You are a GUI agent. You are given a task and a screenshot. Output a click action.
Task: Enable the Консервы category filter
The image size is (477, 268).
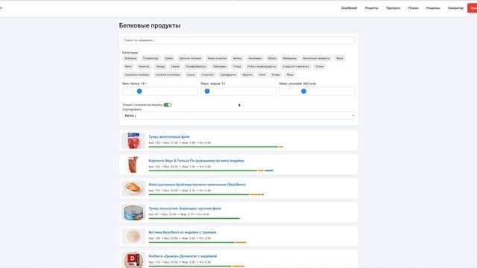[255, 58]
